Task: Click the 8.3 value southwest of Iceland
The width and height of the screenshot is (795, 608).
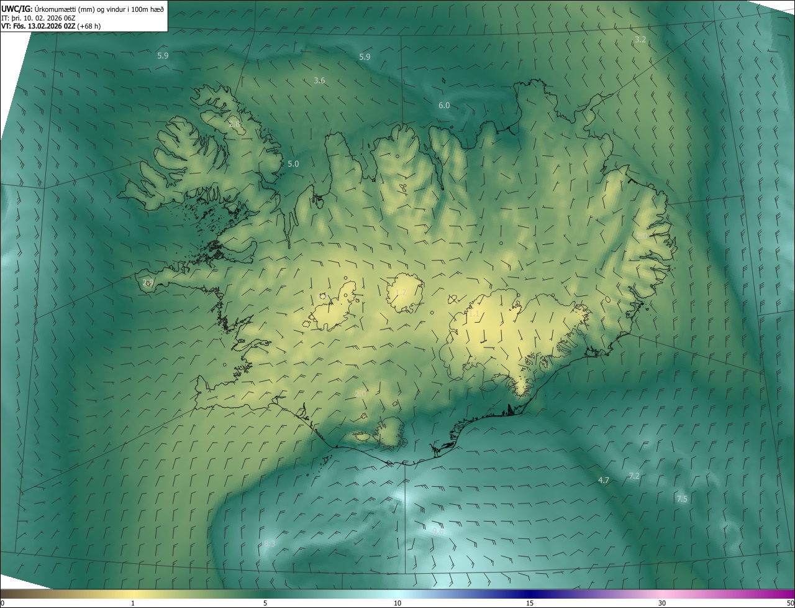Action: coord(270,543)
